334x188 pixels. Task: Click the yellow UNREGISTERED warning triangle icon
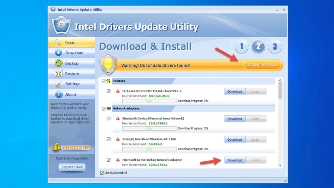coord(56,147)
